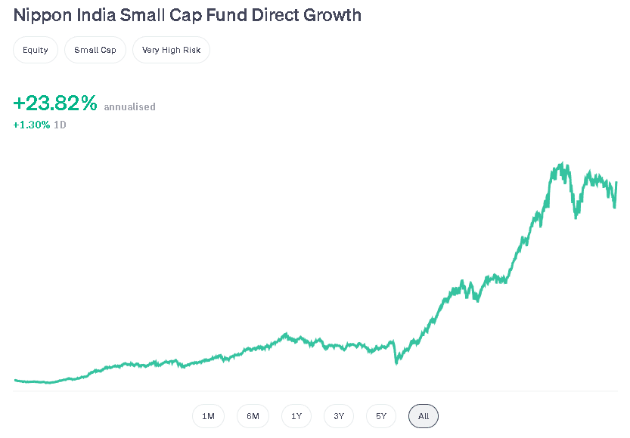Click the deep trough after the chart peak
Image resolution: width=630 pixels, height=438 pixels.
click(x=576, y=217)
